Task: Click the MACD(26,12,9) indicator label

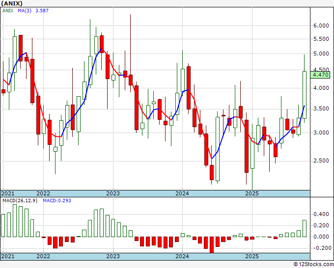Action: click(20, 201)
